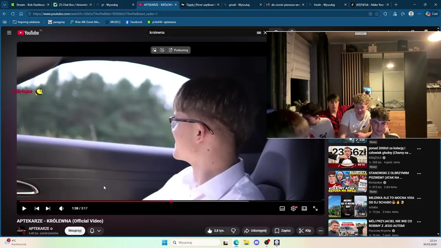Seek using the red video progress bar

point(171,201)
